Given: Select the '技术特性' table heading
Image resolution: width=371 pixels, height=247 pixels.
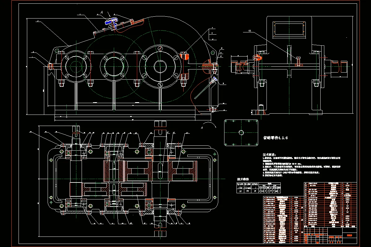Looking at the screenshot, I should coord(243,179).
